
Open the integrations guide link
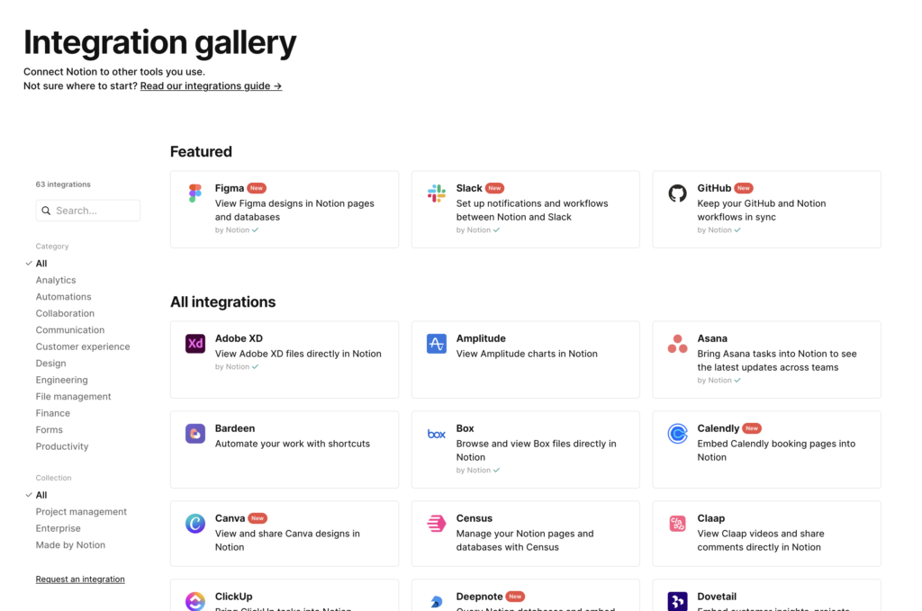tap(211, 85)
